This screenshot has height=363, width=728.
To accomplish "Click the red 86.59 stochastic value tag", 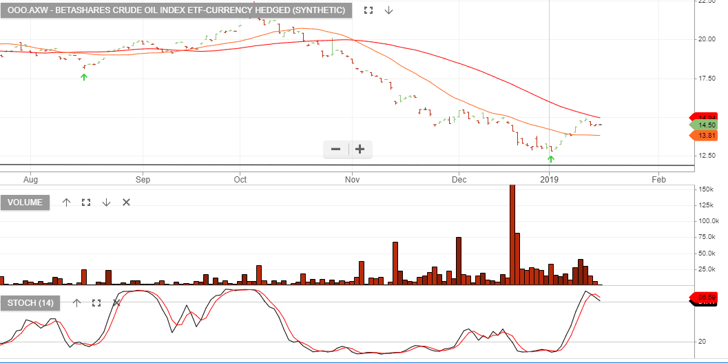I will click(705, 297).
